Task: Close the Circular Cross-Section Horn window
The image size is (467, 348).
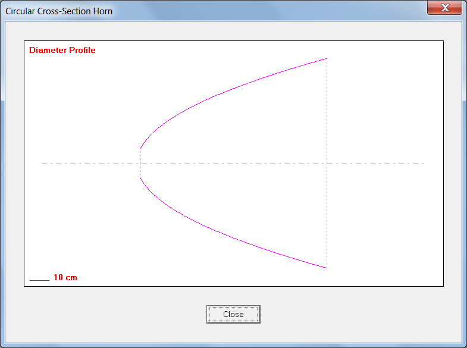Action: pyautogui.click(x=444, y=8)
